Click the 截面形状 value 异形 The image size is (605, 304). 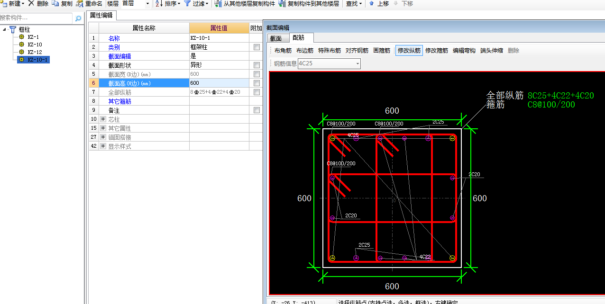[219, 65]
